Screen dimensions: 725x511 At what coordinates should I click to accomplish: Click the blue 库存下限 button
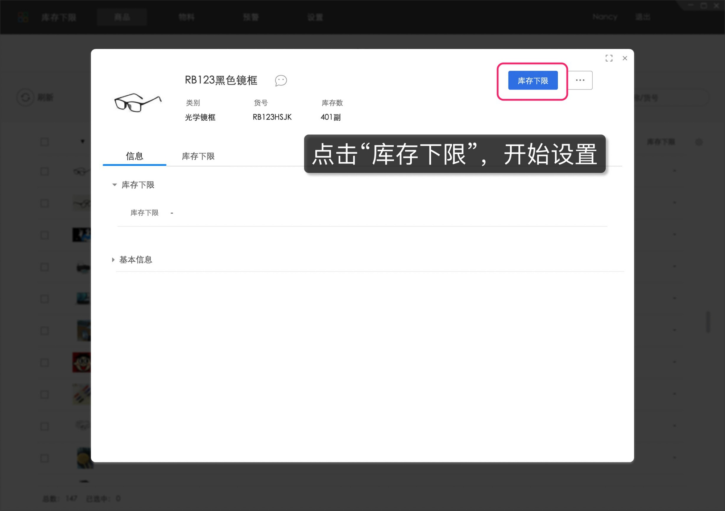(533, 80)
